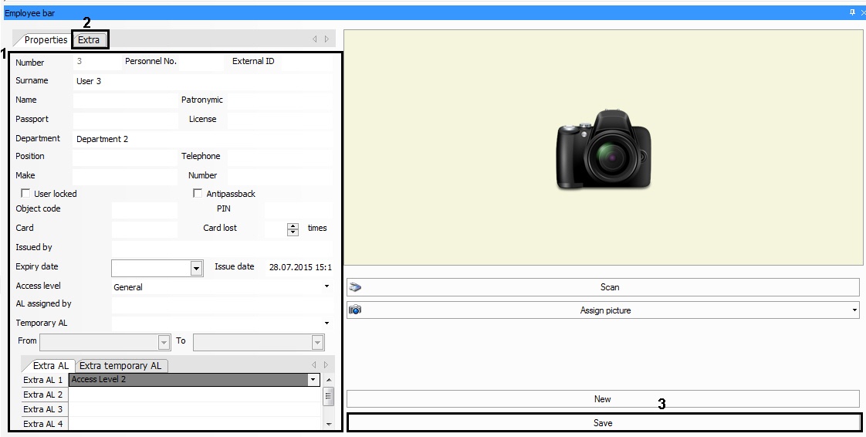Click the Department field
This screenshot has height=437, width=866.
[x=203, y=139]
